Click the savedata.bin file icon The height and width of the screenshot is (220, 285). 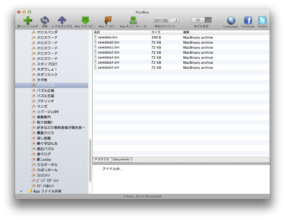[x=95, y=37]
